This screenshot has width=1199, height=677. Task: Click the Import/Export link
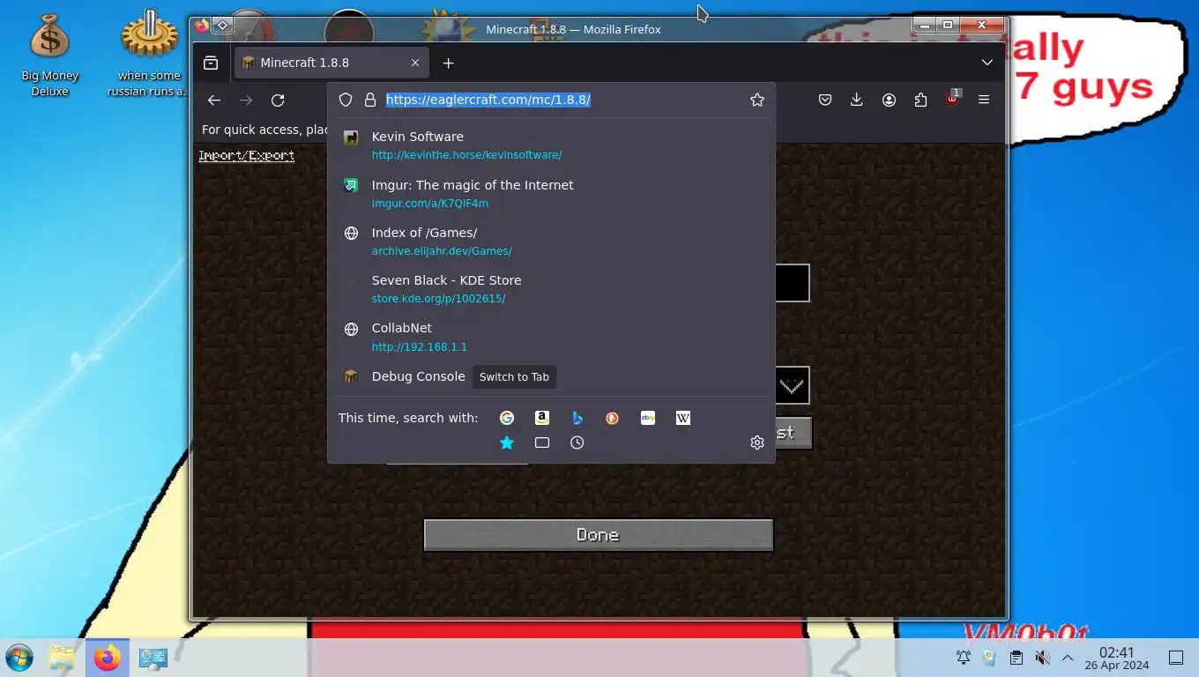click(x=247, y=155)
